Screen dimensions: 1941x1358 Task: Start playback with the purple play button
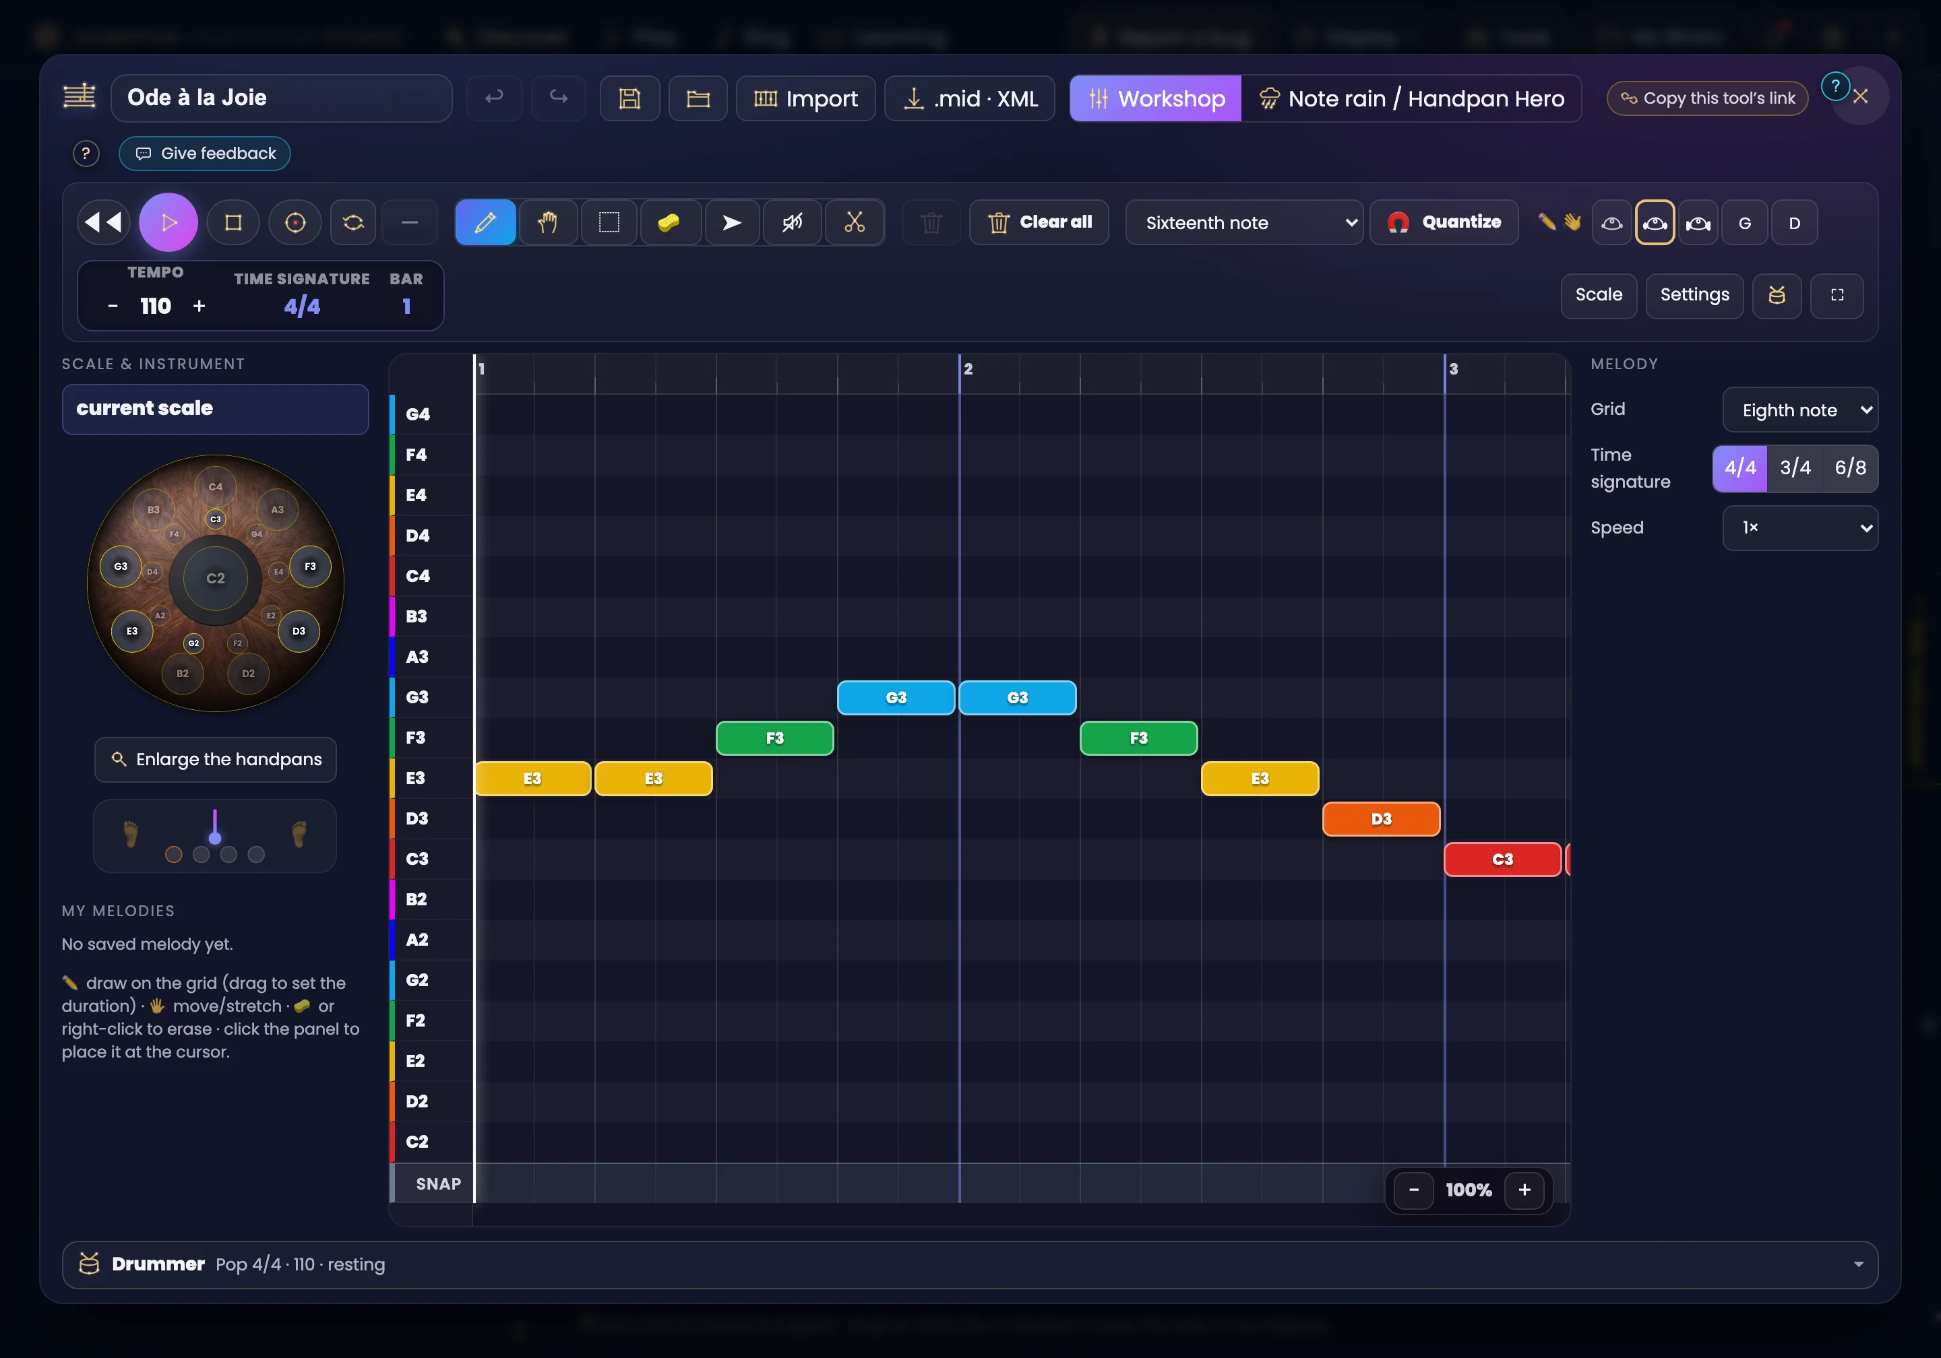point(168,222)
